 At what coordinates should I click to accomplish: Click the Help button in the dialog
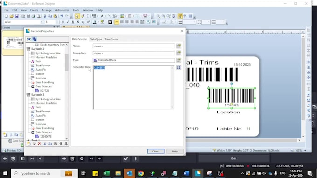[x=175, y=151]
